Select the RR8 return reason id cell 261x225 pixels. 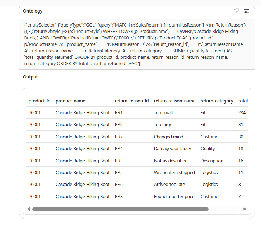[119, 196]
